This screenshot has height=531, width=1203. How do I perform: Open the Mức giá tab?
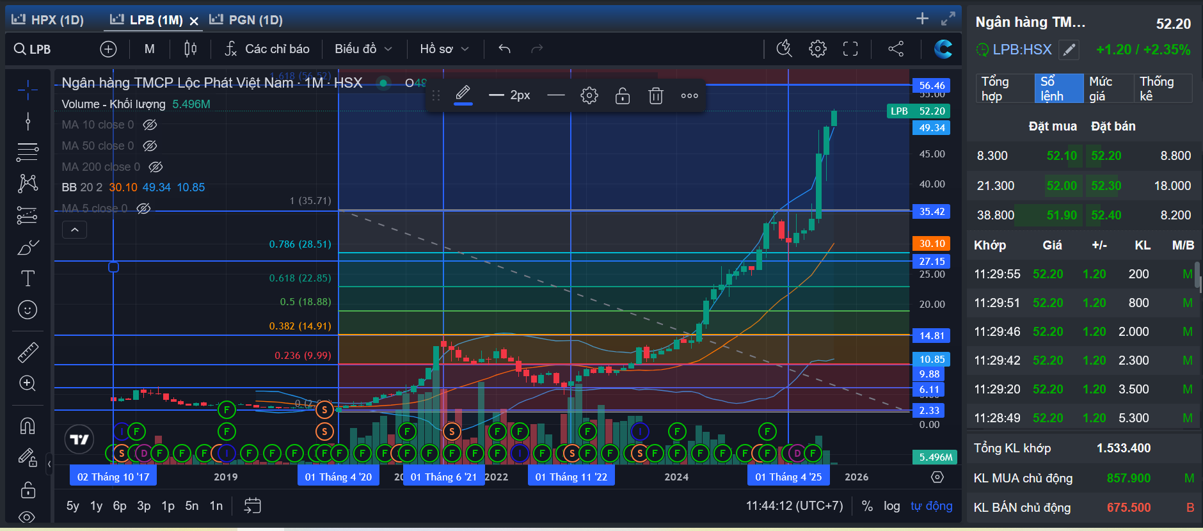[x=1108, y=88]
